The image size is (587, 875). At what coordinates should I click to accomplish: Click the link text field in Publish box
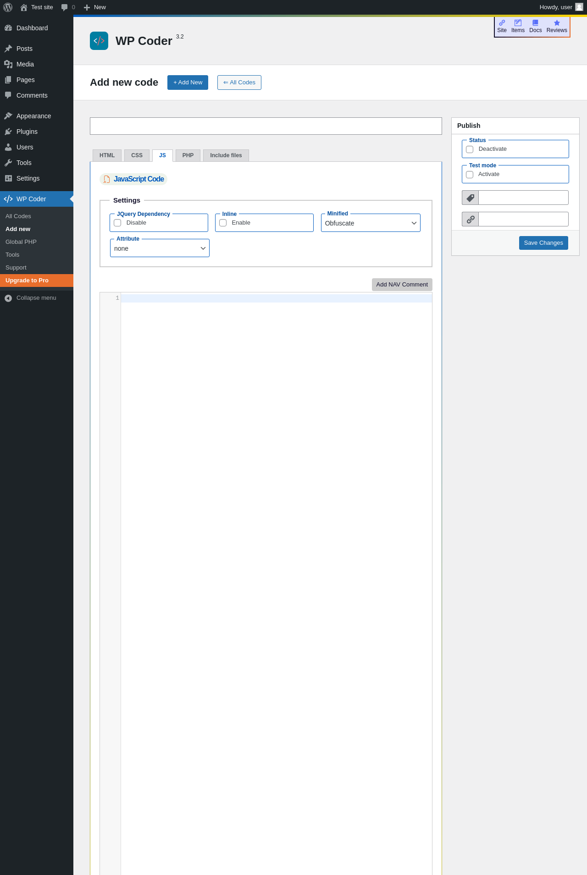pyautogui.click(x=523, y=219)
